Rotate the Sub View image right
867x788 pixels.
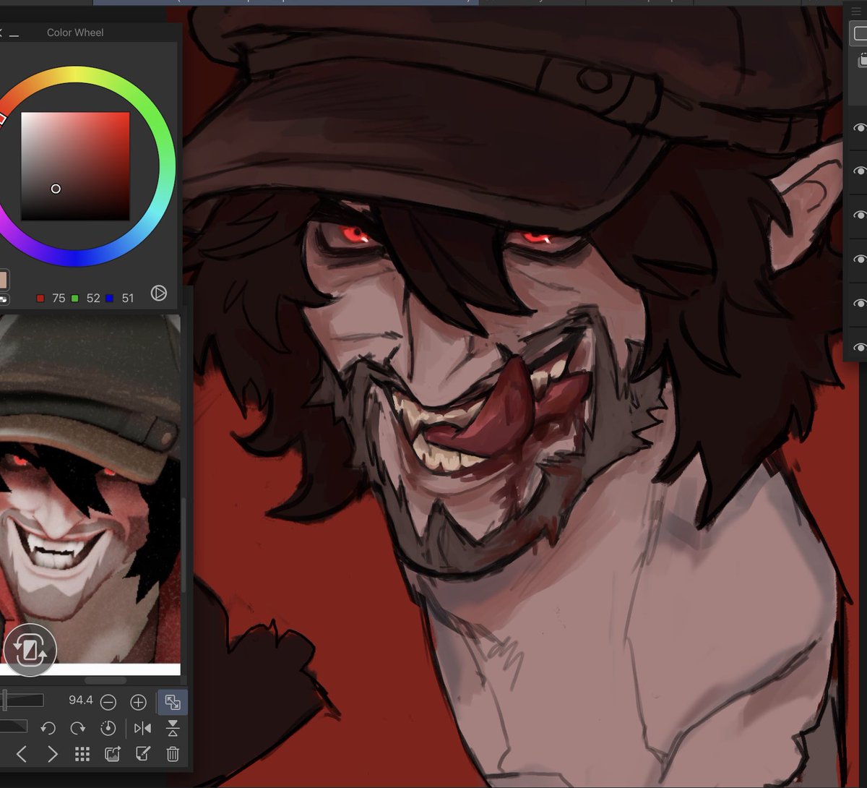[x=78, y=728]
